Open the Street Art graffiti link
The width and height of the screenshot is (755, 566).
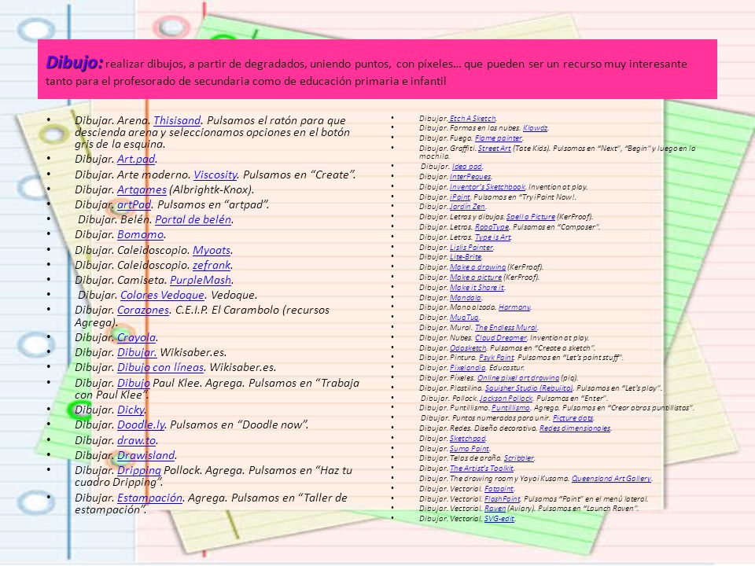tap(494, 149)
